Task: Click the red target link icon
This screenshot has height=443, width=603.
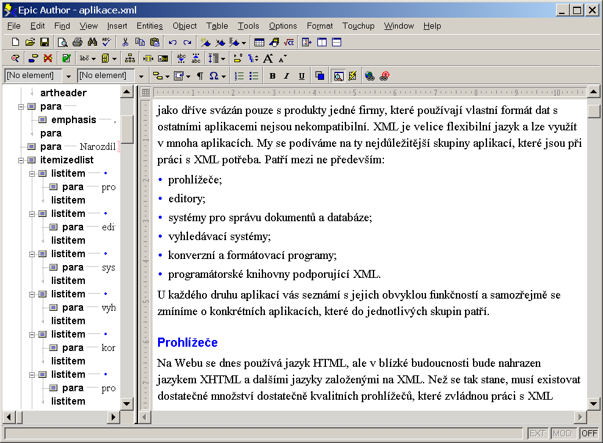Action: point(385,76)
